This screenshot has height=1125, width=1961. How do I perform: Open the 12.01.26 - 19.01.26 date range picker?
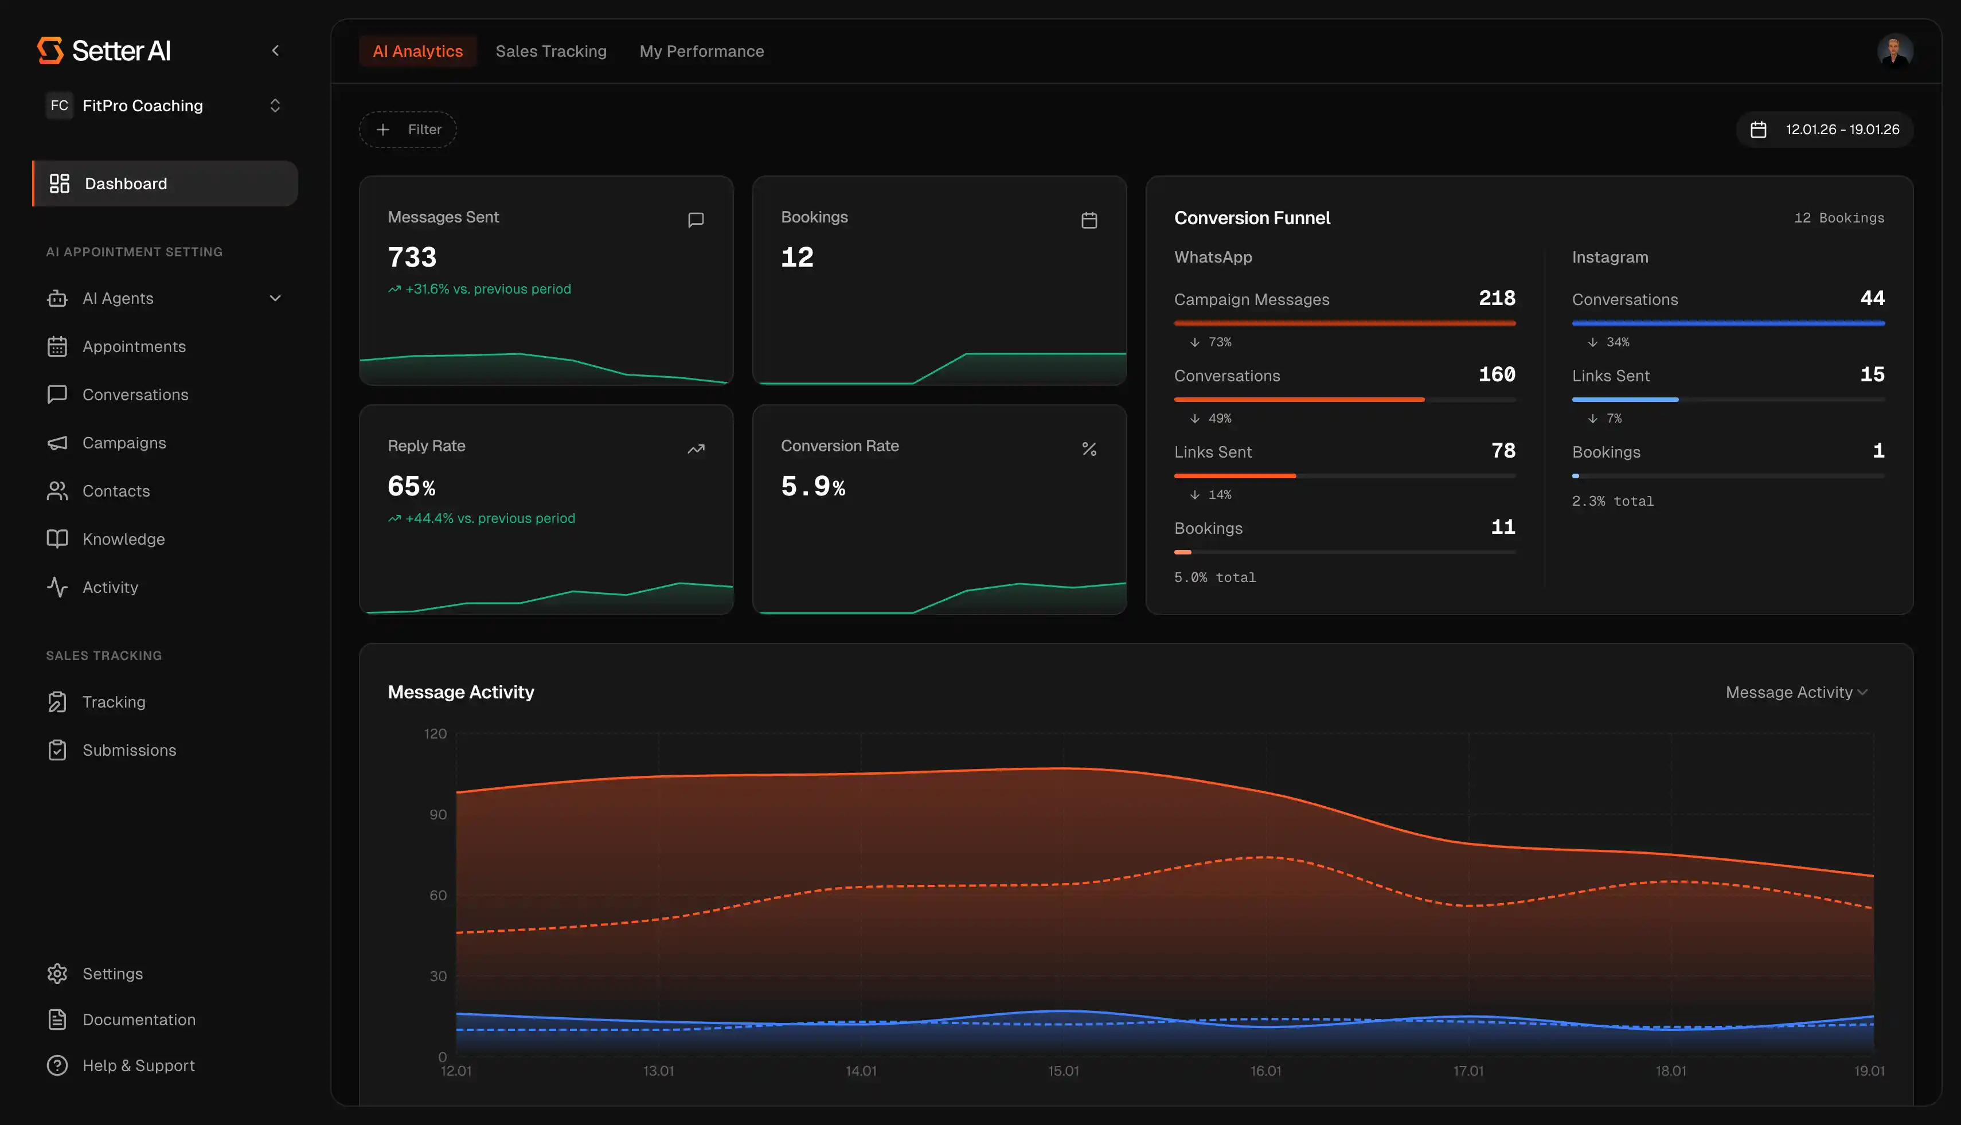1825,130
